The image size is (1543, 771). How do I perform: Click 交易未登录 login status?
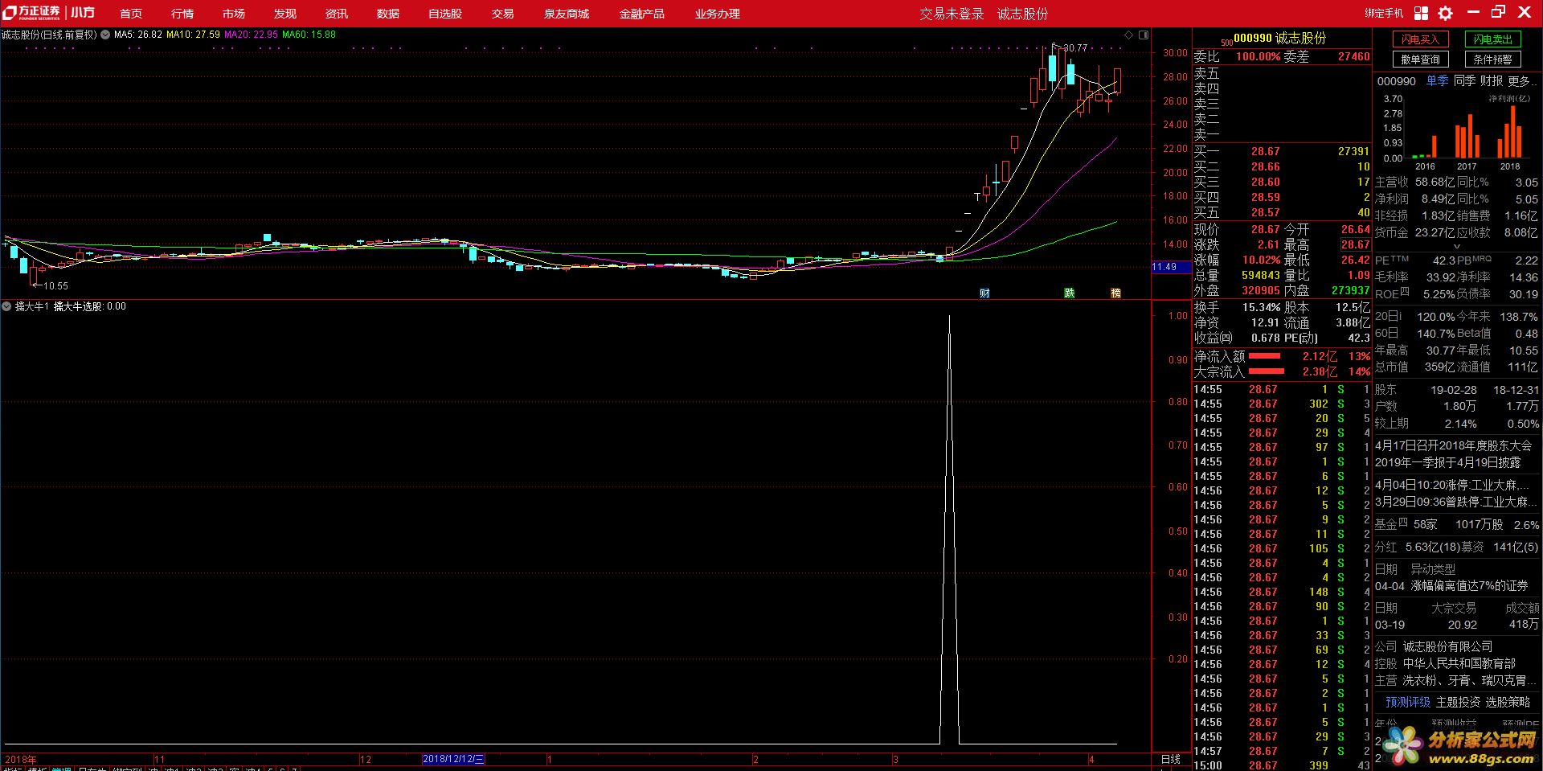point(952,14)
